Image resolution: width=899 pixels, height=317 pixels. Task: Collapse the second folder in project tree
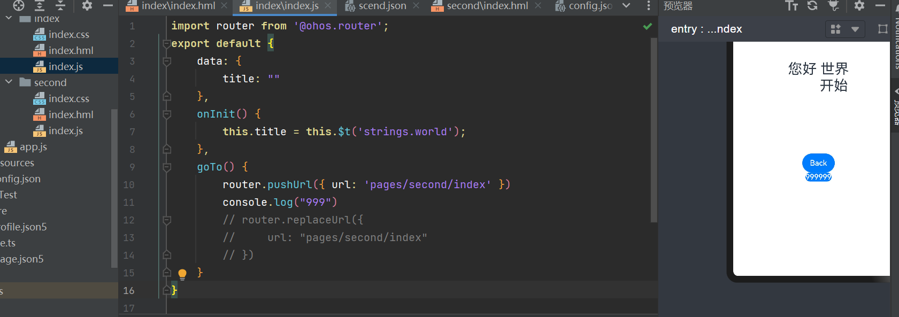pos(9,82)
